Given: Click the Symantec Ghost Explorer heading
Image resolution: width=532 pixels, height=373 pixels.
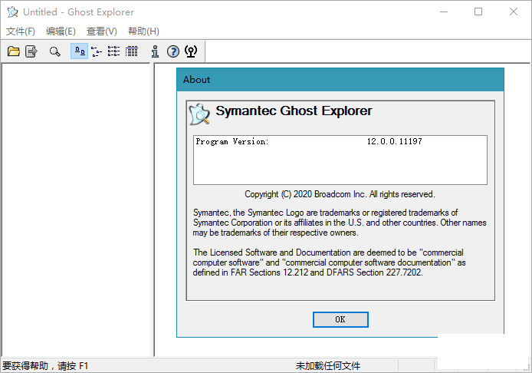Looking at the screenshot, I should click(294, 111).
